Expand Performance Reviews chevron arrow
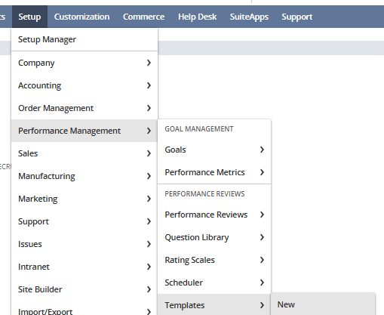 click(x=262, y=215)
